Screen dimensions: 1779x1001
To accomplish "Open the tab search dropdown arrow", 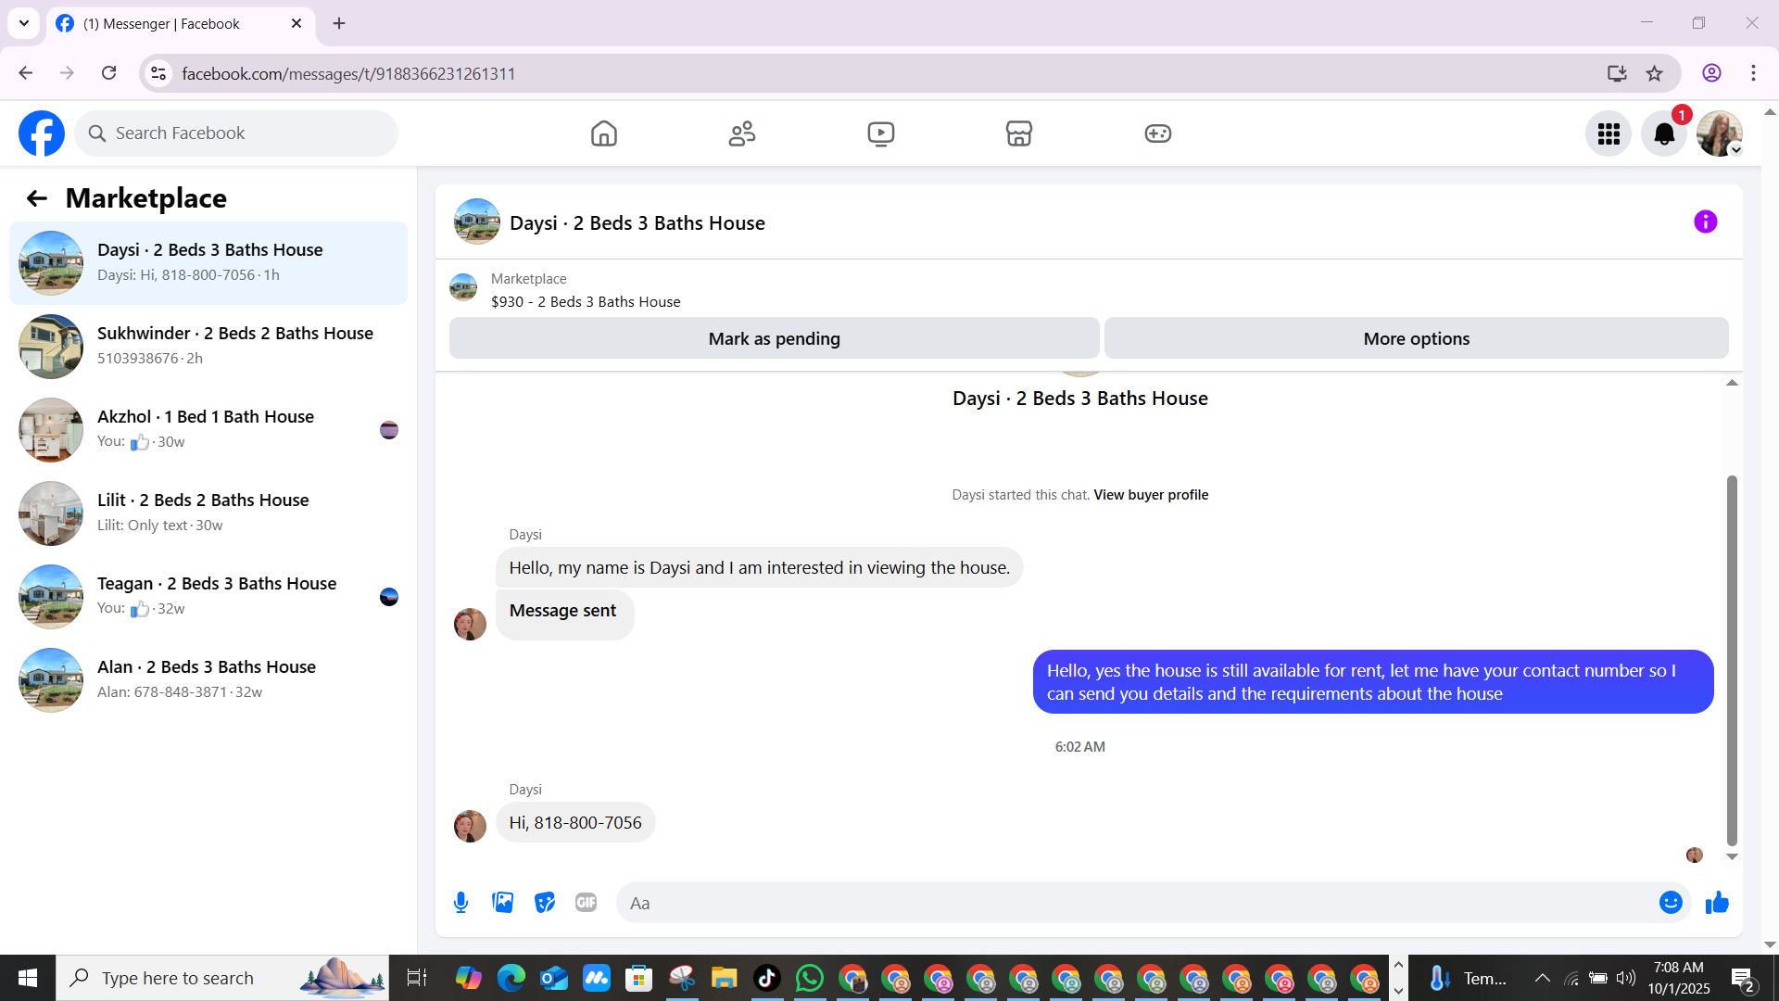I will [24, 23].
